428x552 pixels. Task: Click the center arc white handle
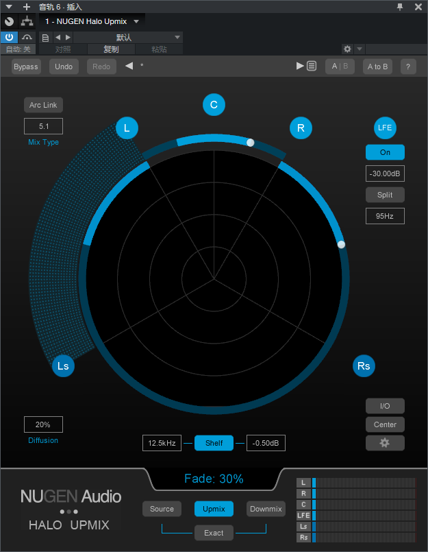click(x=250, y=142)
